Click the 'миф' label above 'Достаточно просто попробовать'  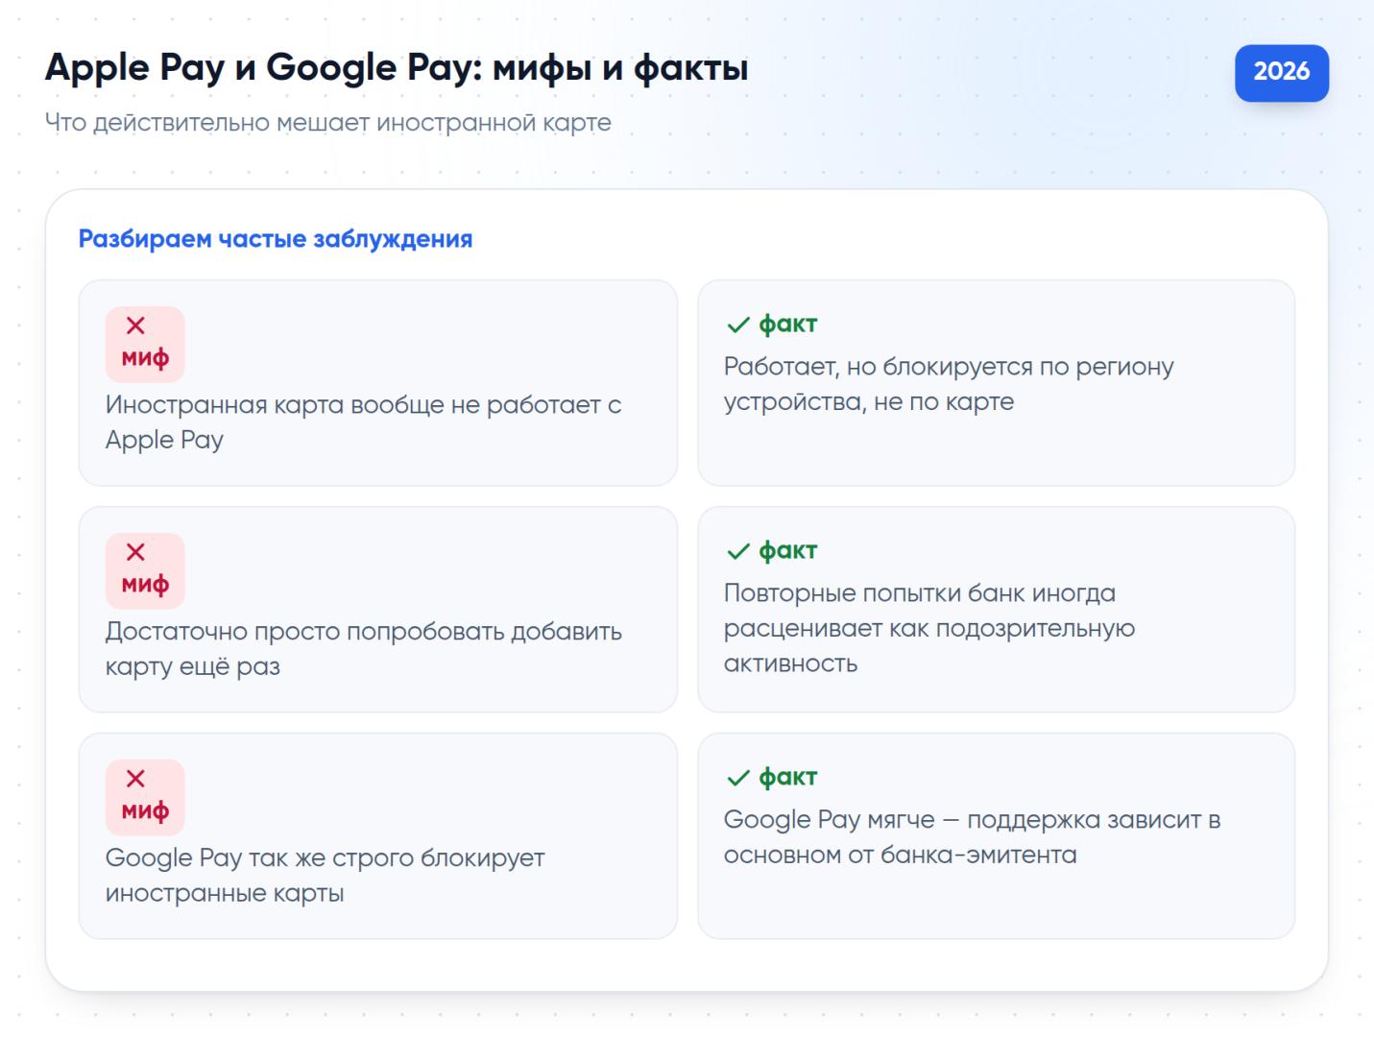point(145,585)
